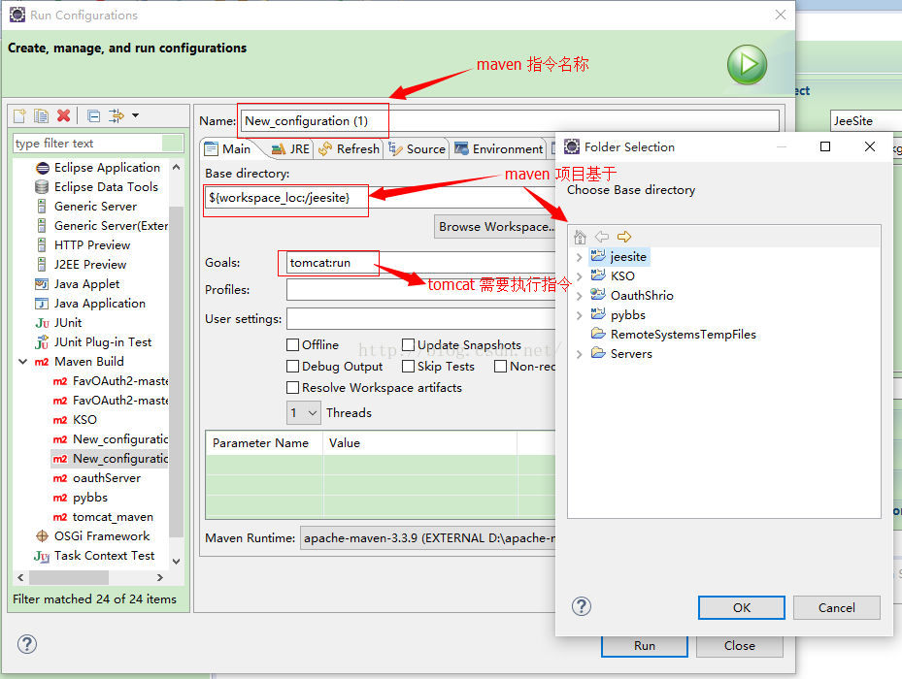This screenshot has width=902, height=679.
Task: Click User settings input field
Action: click(x=421, y=318)
